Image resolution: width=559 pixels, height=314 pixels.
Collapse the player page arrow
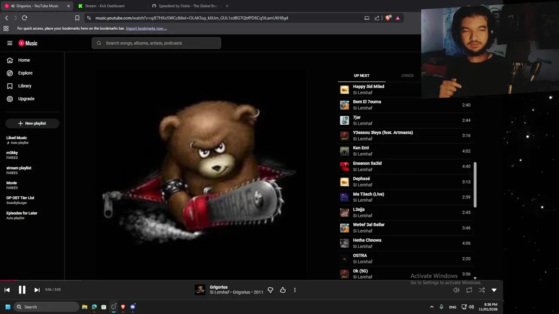(x=494, y=290)
